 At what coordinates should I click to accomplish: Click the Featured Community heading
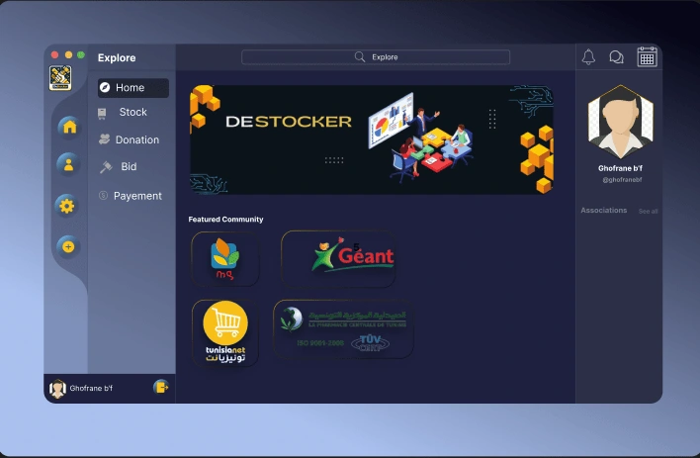click(225, 220)
